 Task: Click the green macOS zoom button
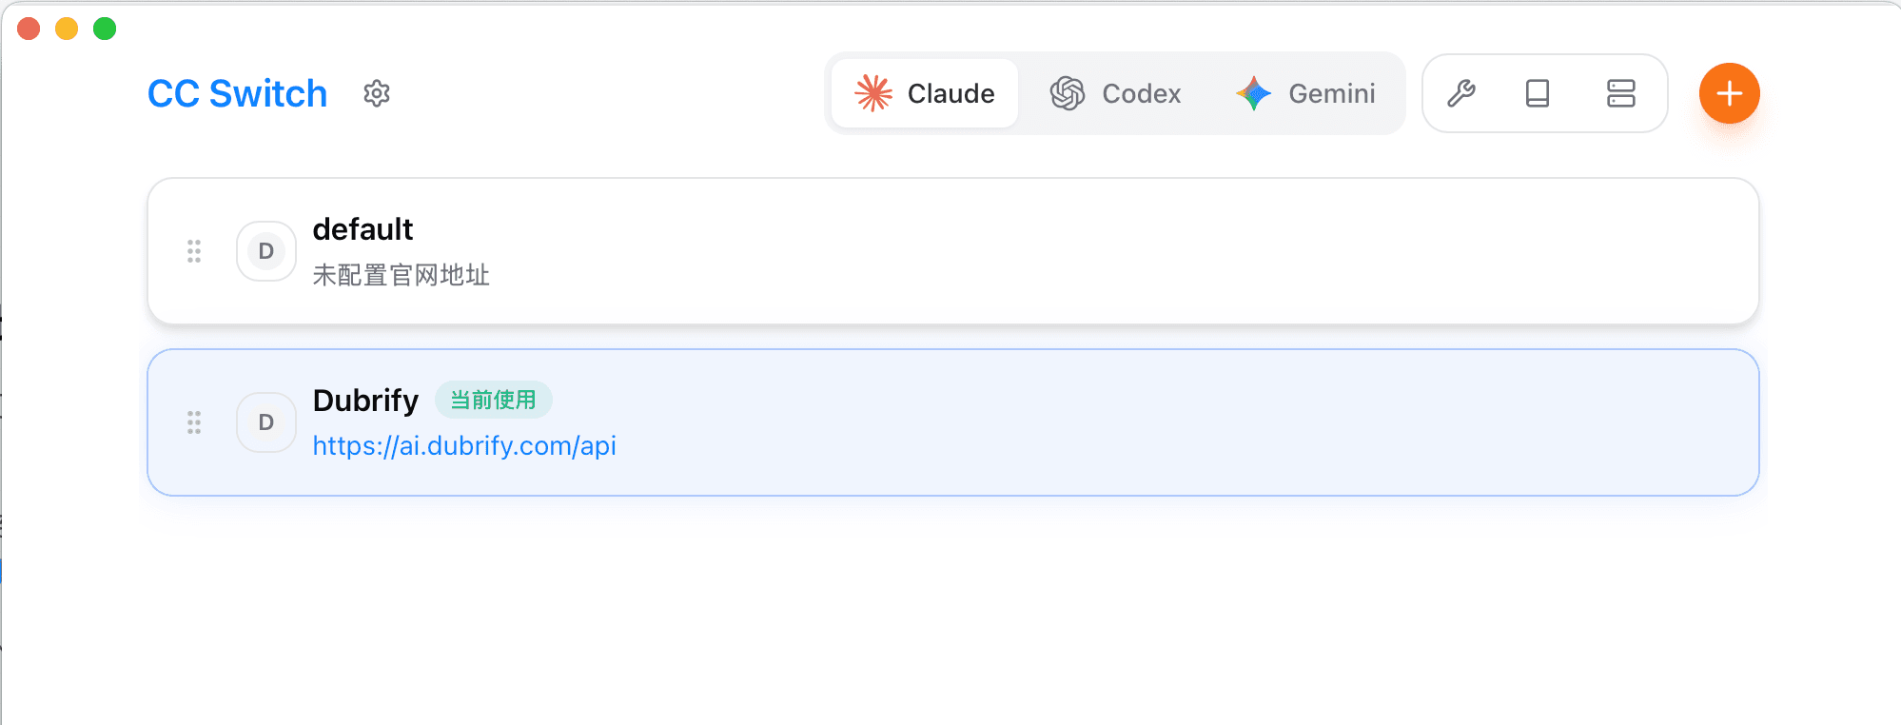click(105, 29)
